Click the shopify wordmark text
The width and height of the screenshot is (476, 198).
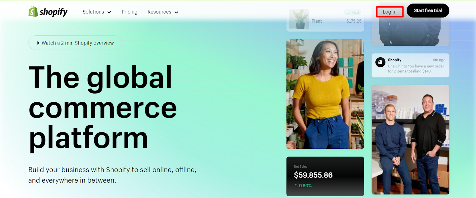(x=54, y=12)
